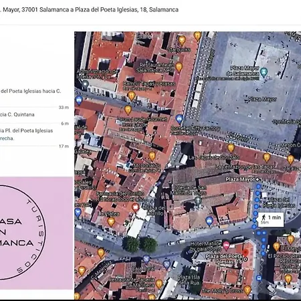This screenshot has width=301, height=301.
Task: Select the Plaza Mayor route start point
Action: 258,179
